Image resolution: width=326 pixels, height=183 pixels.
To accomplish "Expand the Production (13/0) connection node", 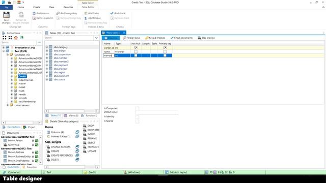I will [x=4, y=47].
